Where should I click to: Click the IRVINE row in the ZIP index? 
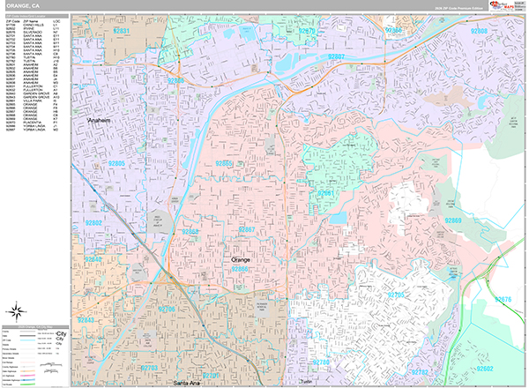click(x=33, y=29)
